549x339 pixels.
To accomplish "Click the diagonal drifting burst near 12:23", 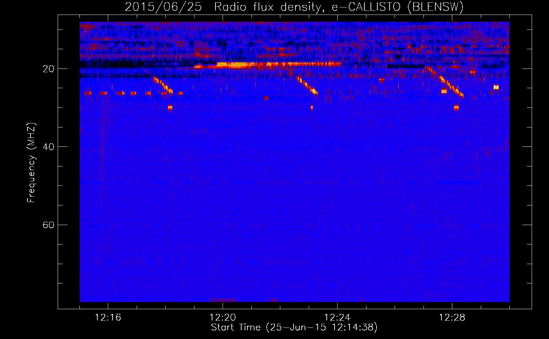I will point(307,85).
